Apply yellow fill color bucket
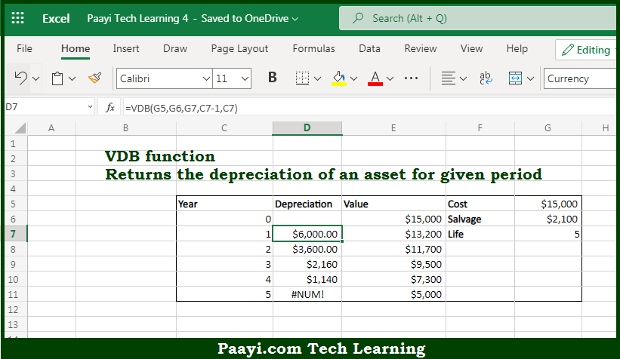The height and width of the screenshot is (359, 620). pos(339,78)
